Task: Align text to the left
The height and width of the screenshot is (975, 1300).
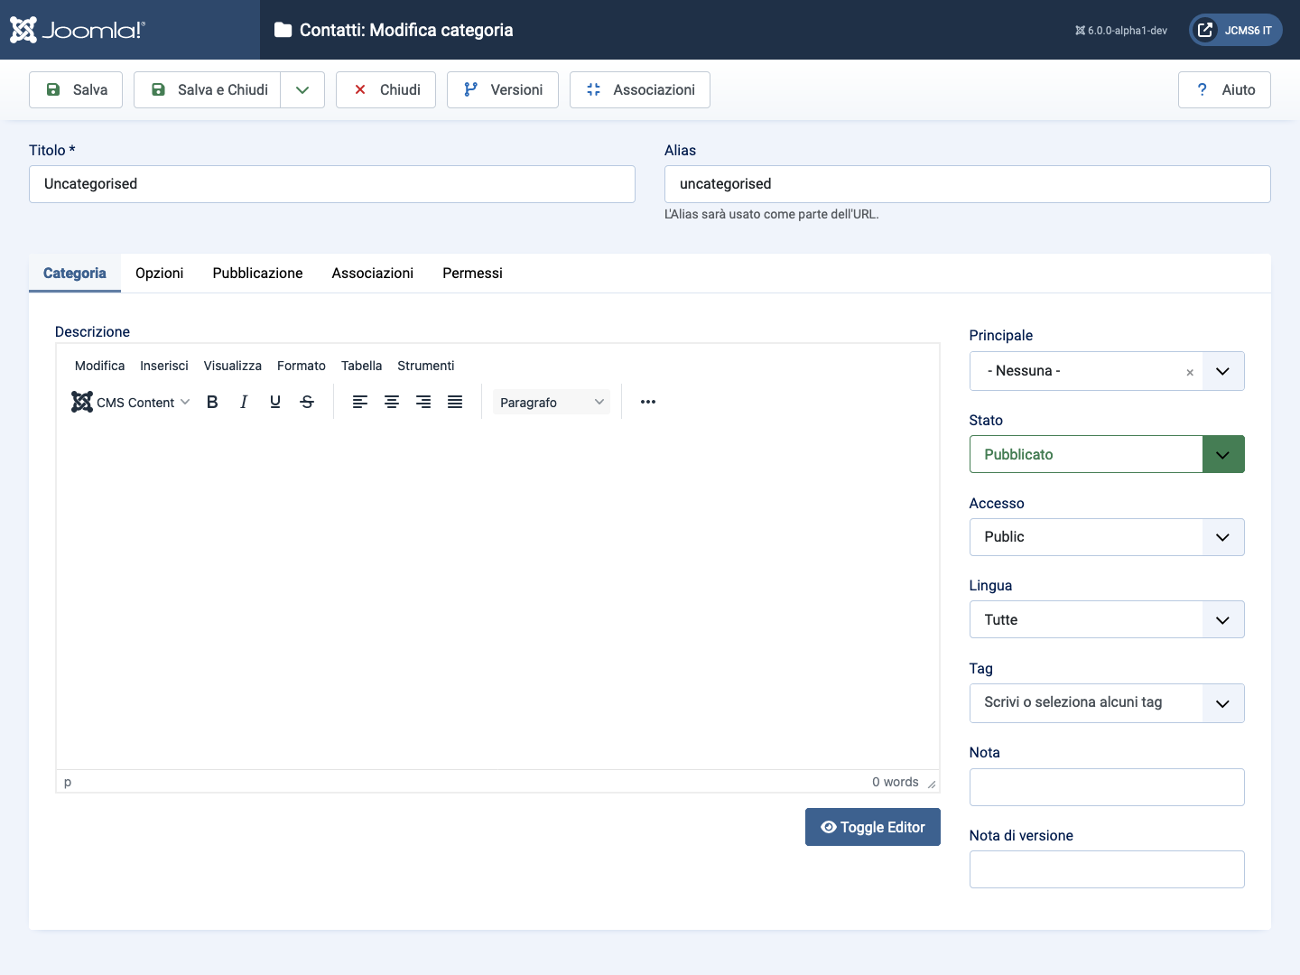Action: pyautogui.click(x=360, y=403)
